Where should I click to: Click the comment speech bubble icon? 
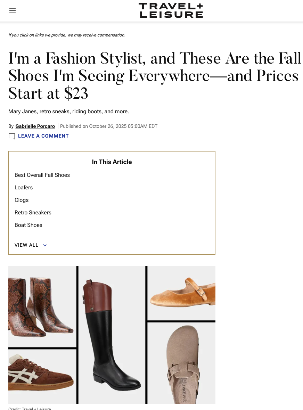12,136
